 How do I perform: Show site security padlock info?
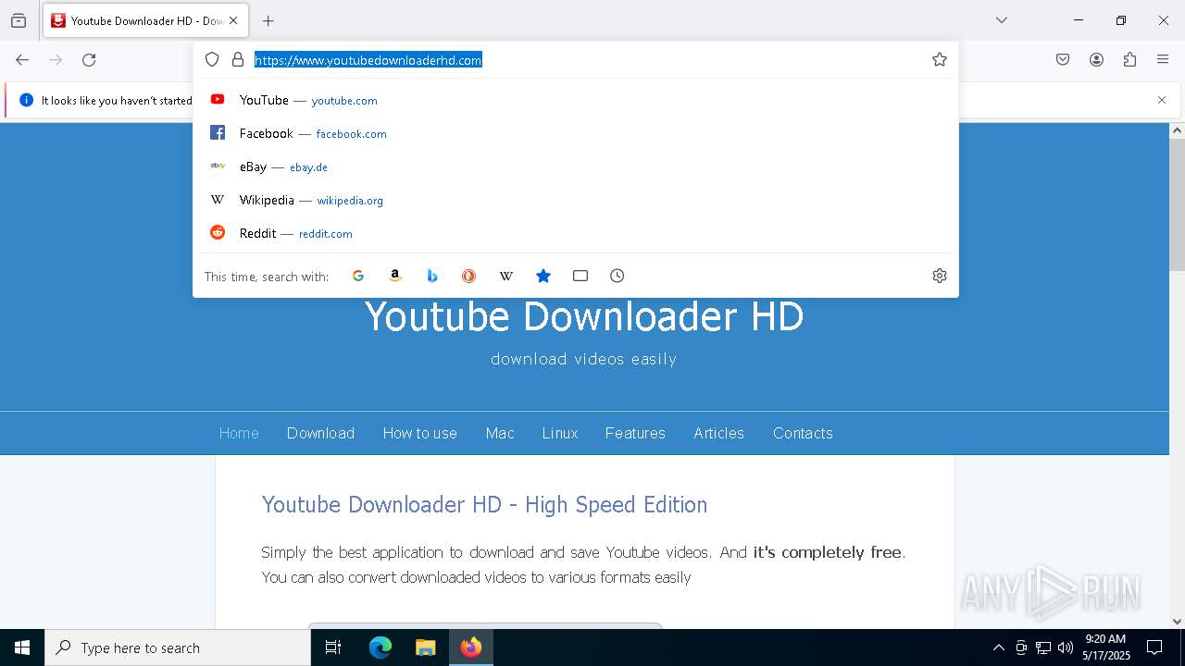238,59
